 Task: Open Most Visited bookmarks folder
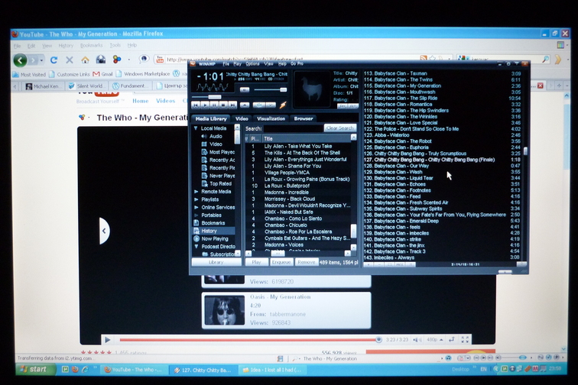pos(30,74)
